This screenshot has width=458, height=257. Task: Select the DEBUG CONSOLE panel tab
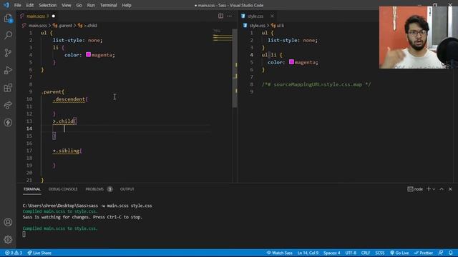coord(63,189)
